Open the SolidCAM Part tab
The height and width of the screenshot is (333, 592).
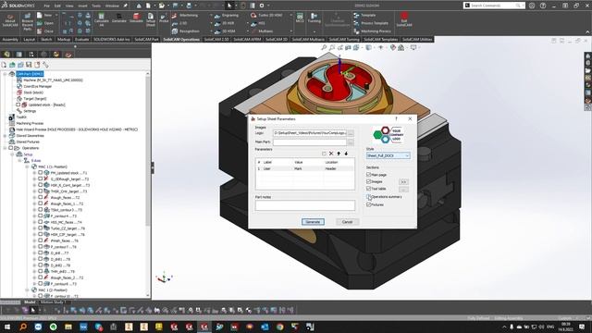[x=146, y=39]
